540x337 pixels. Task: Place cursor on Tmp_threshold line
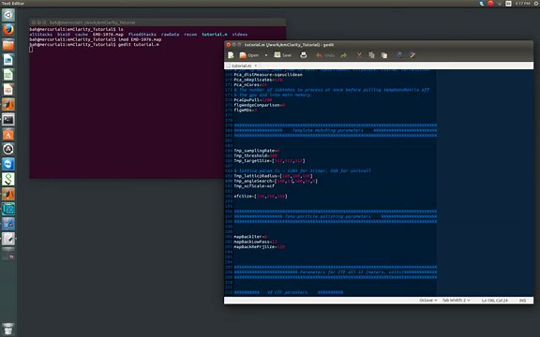(255, 155)
